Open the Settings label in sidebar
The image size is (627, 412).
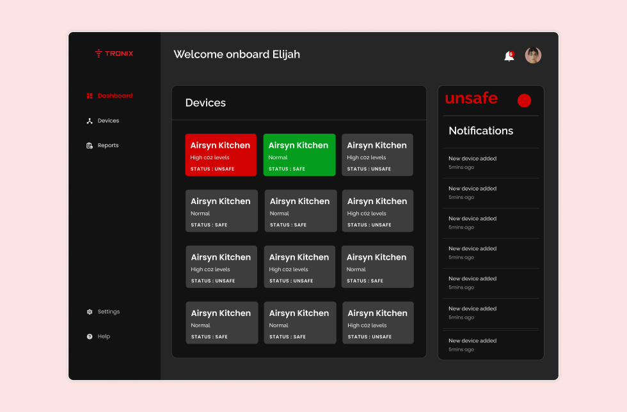point(109,312)
